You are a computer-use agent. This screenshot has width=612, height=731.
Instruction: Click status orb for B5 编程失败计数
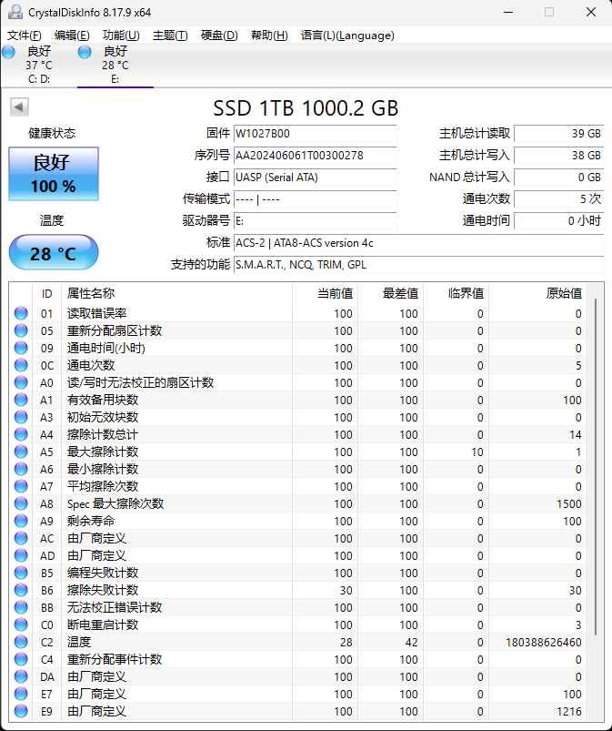[21, 573]
